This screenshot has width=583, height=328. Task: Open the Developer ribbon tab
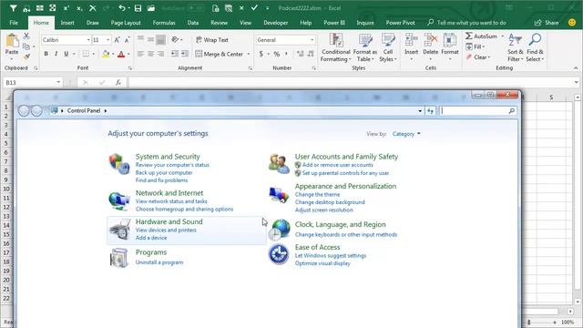click(275, 23)
